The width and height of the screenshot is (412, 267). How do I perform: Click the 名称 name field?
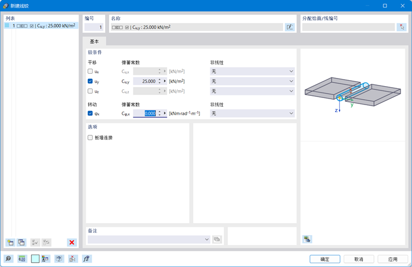(197, 27)
